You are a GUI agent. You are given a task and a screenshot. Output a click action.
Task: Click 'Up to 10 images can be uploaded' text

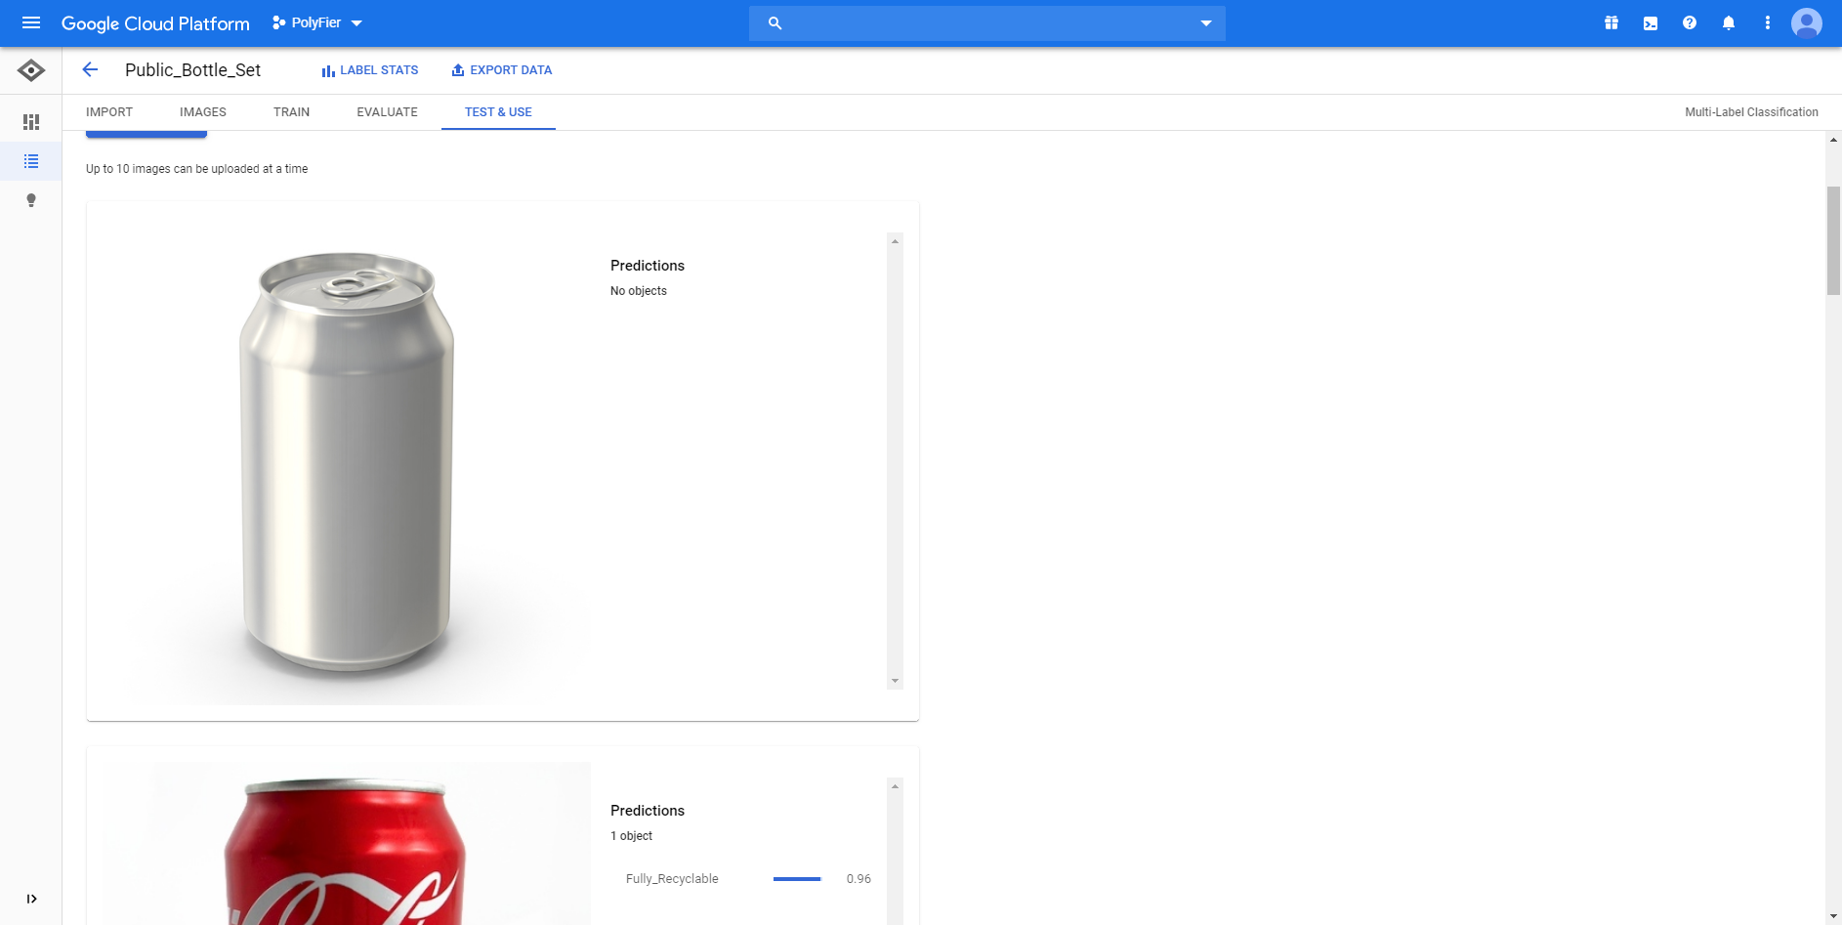pos(196,169)
